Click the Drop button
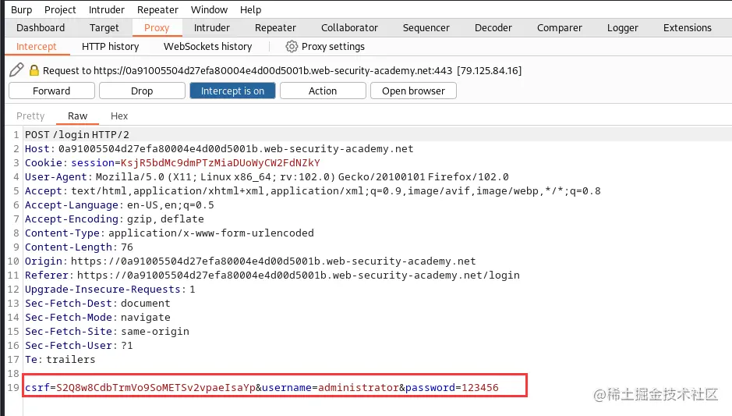Screen dimensions: 732x416 pyautogui.click(x=142, y=91)
